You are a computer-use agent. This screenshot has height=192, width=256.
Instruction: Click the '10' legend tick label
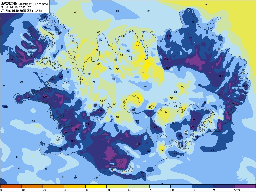23,190
